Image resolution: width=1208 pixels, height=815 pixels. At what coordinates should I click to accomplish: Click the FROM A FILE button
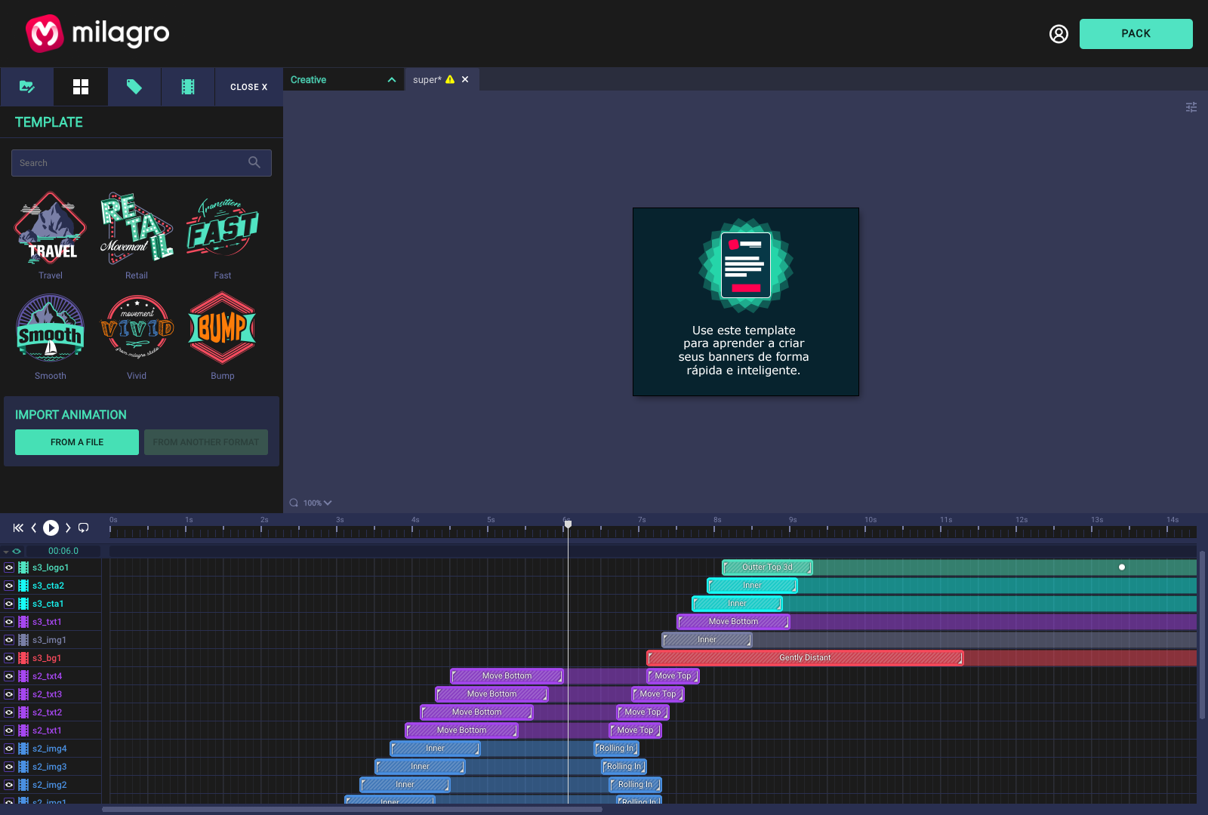pyautogui.click(x=77, y=442)
